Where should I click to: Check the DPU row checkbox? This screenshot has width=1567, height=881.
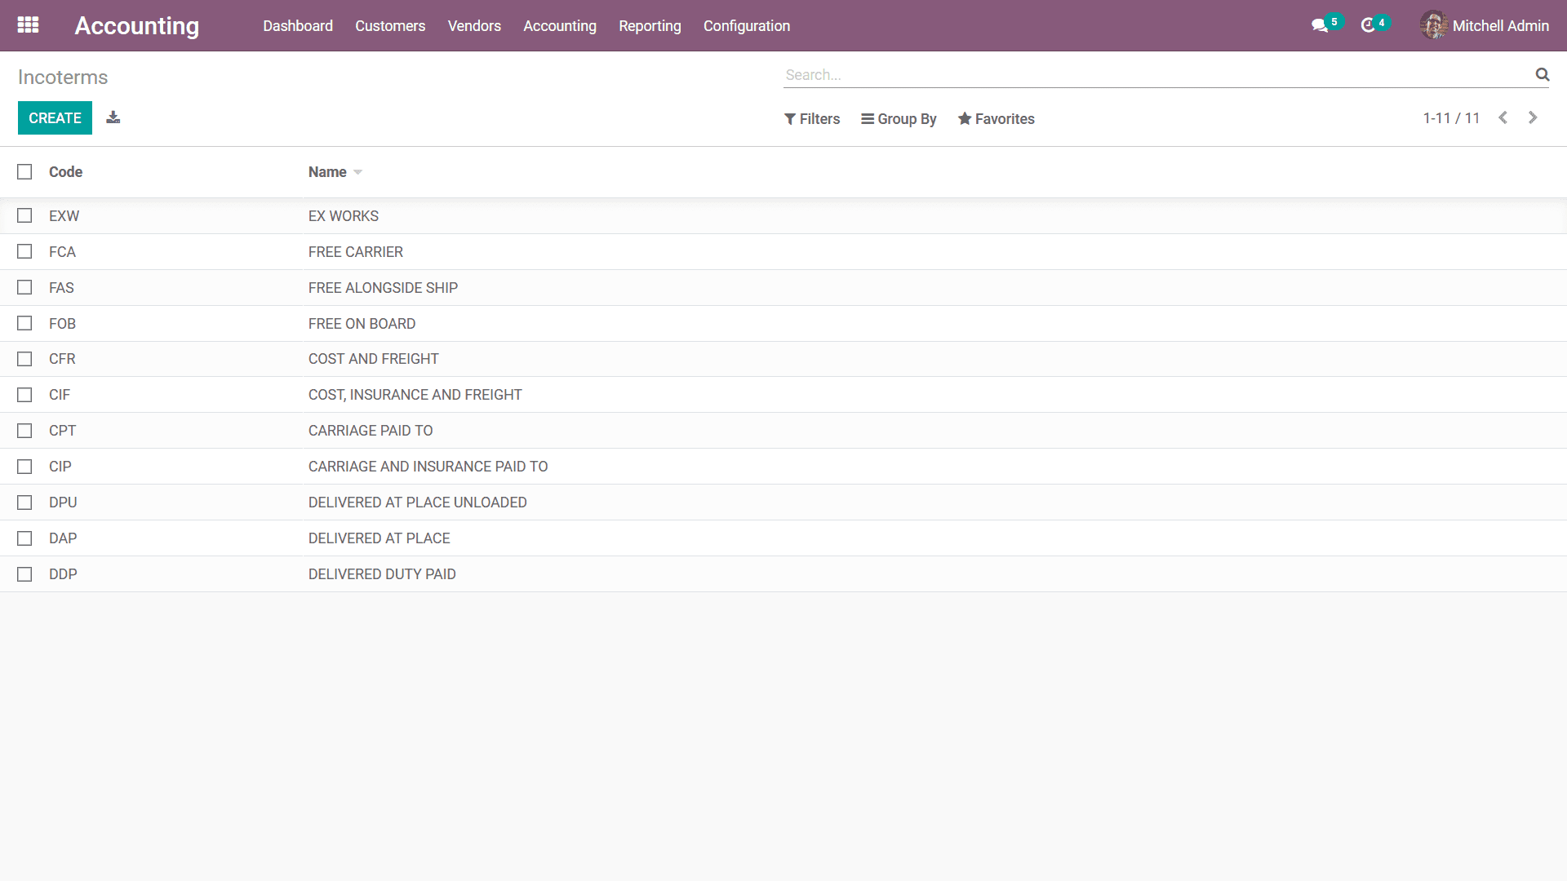(x=24, y=502)
